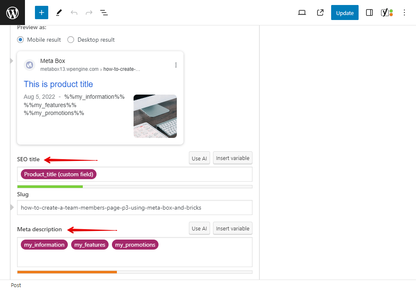Select the Desktop result radio button
Screen dimensions: 416x290
pyautogui.click(x=71, y=40)
